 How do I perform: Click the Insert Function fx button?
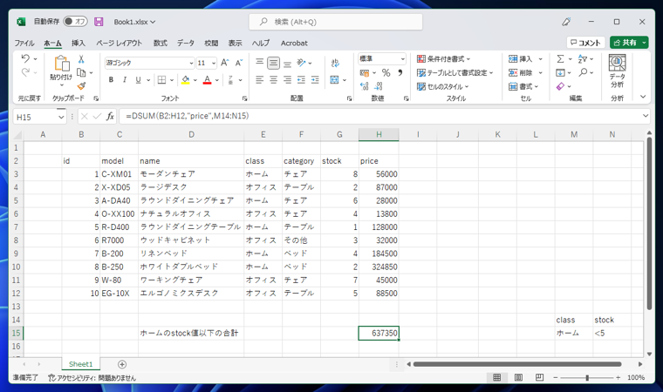pyautogui.click(x=111, y=116)
